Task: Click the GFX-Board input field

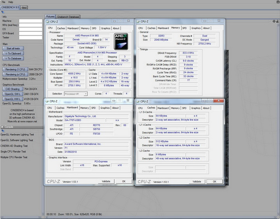Action: [x=31, y=33]
